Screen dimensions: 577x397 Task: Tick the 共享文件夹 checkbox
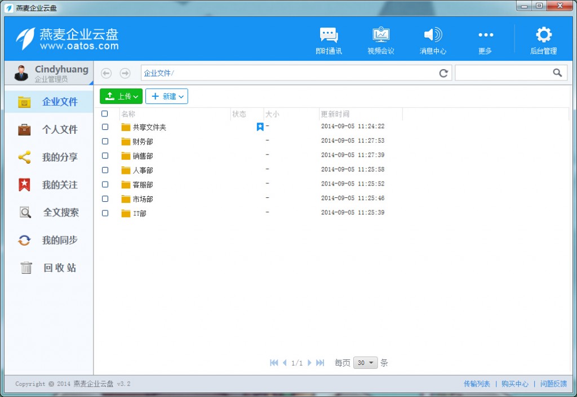click(x=105, y=127)
